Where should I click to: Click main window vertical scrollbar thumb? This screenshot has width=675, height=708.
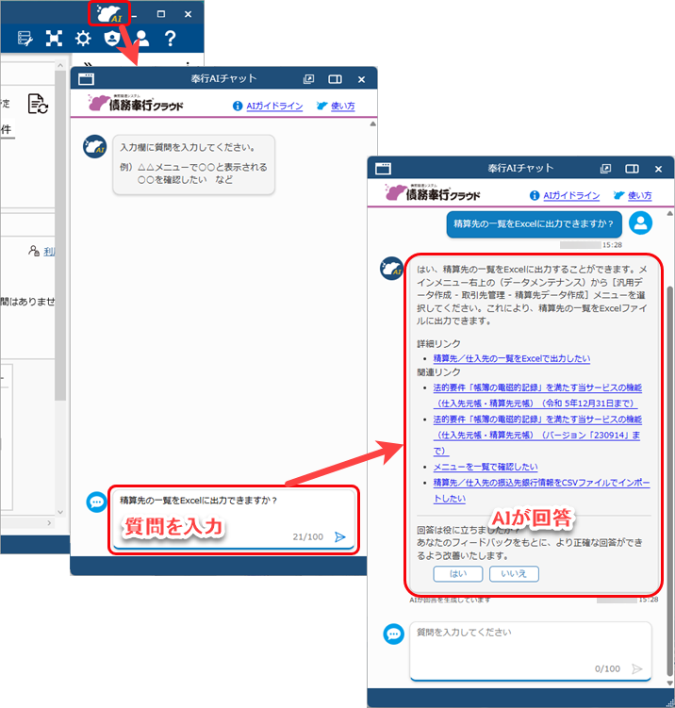coord(60,235)
